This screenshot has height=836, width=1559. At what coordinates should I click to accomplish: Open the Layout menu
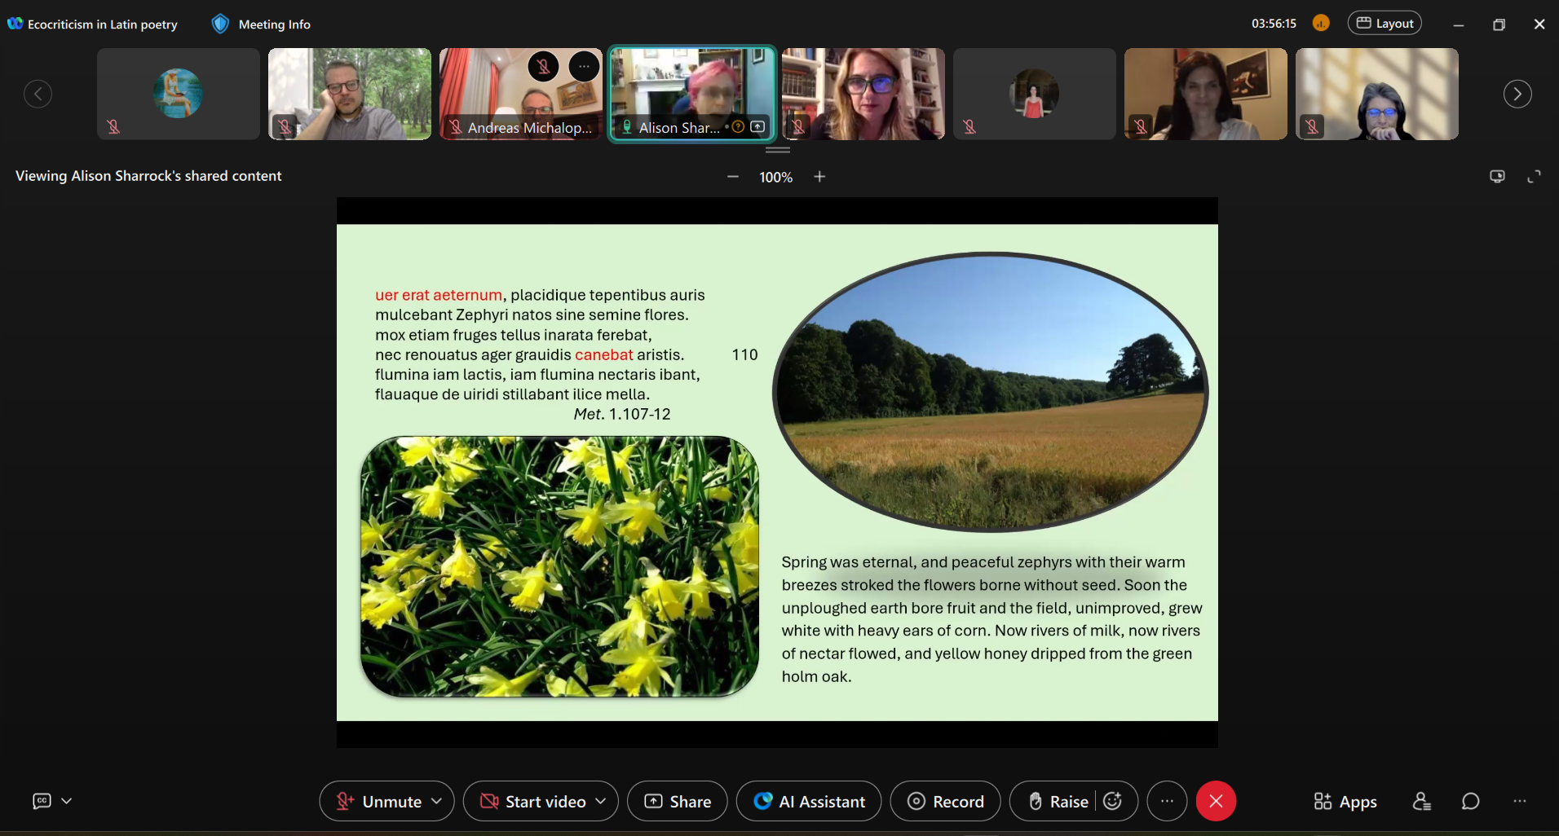[1385, 24]
